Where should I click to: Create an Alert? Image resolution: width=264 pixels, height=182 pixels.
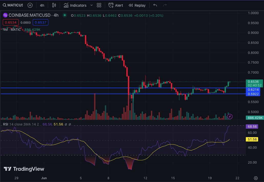pos(116,5)
